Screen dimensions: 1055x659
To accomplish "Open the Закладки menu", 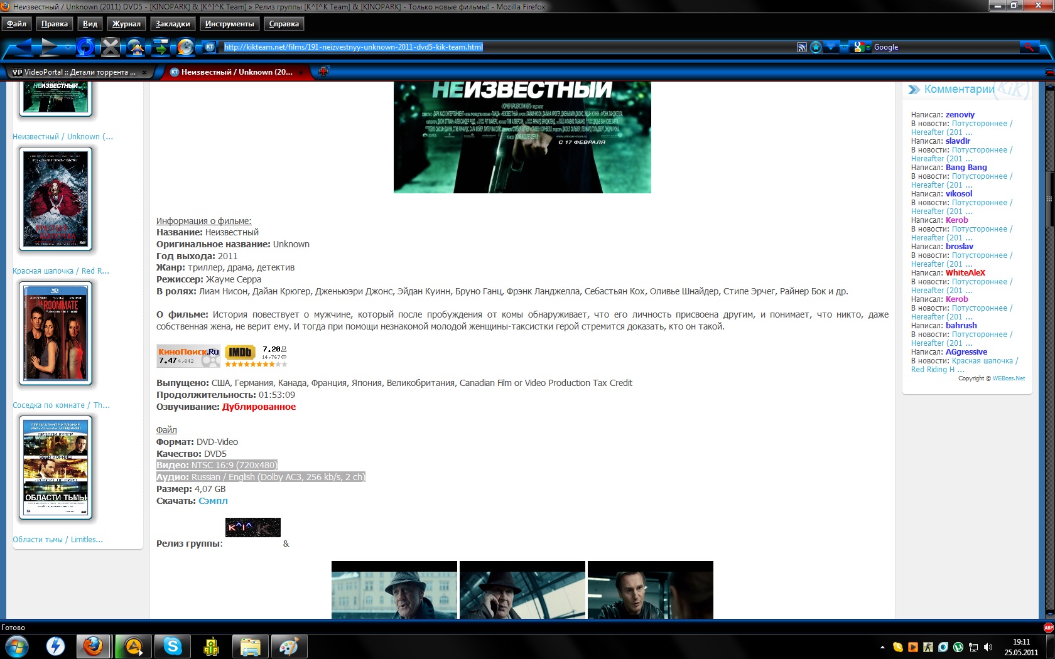I will tap(173, 24).
